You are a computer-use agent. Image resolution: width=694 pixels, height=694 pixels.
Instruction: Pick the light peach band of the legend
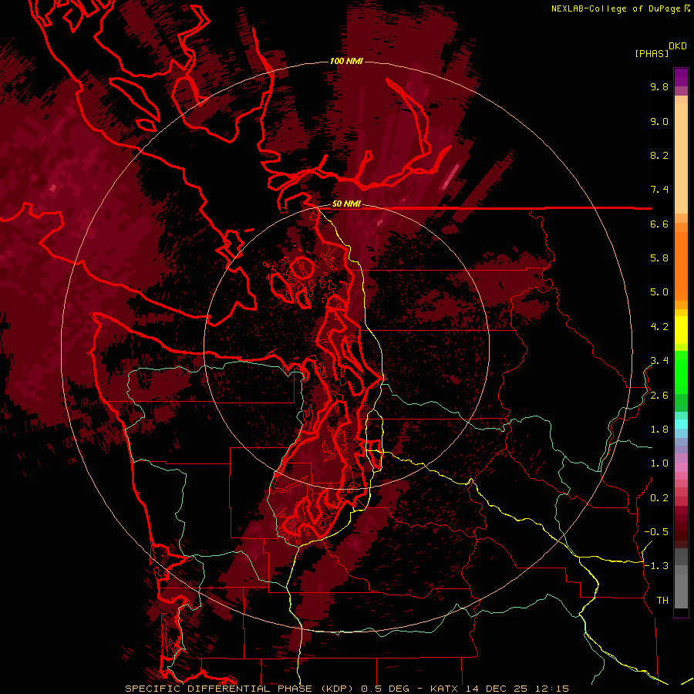[681, 158]
